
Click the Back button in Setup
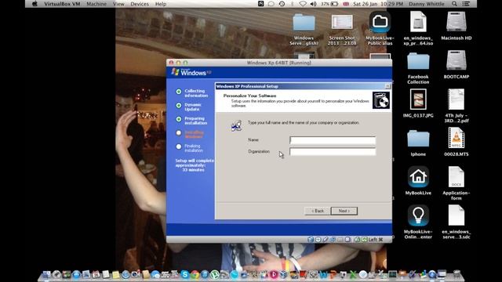[x=317, y=211]
